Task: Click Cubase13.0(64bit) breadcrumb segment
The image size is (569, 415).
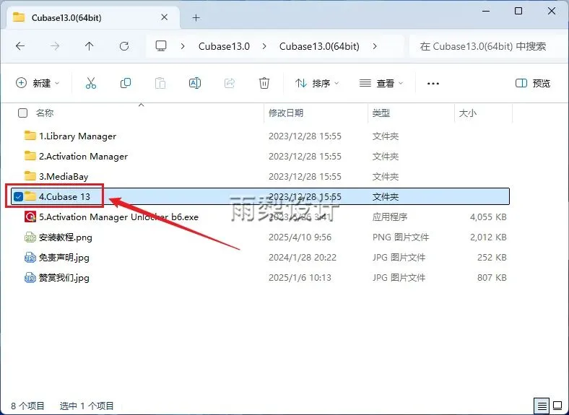Action: [x=319, y=46]
